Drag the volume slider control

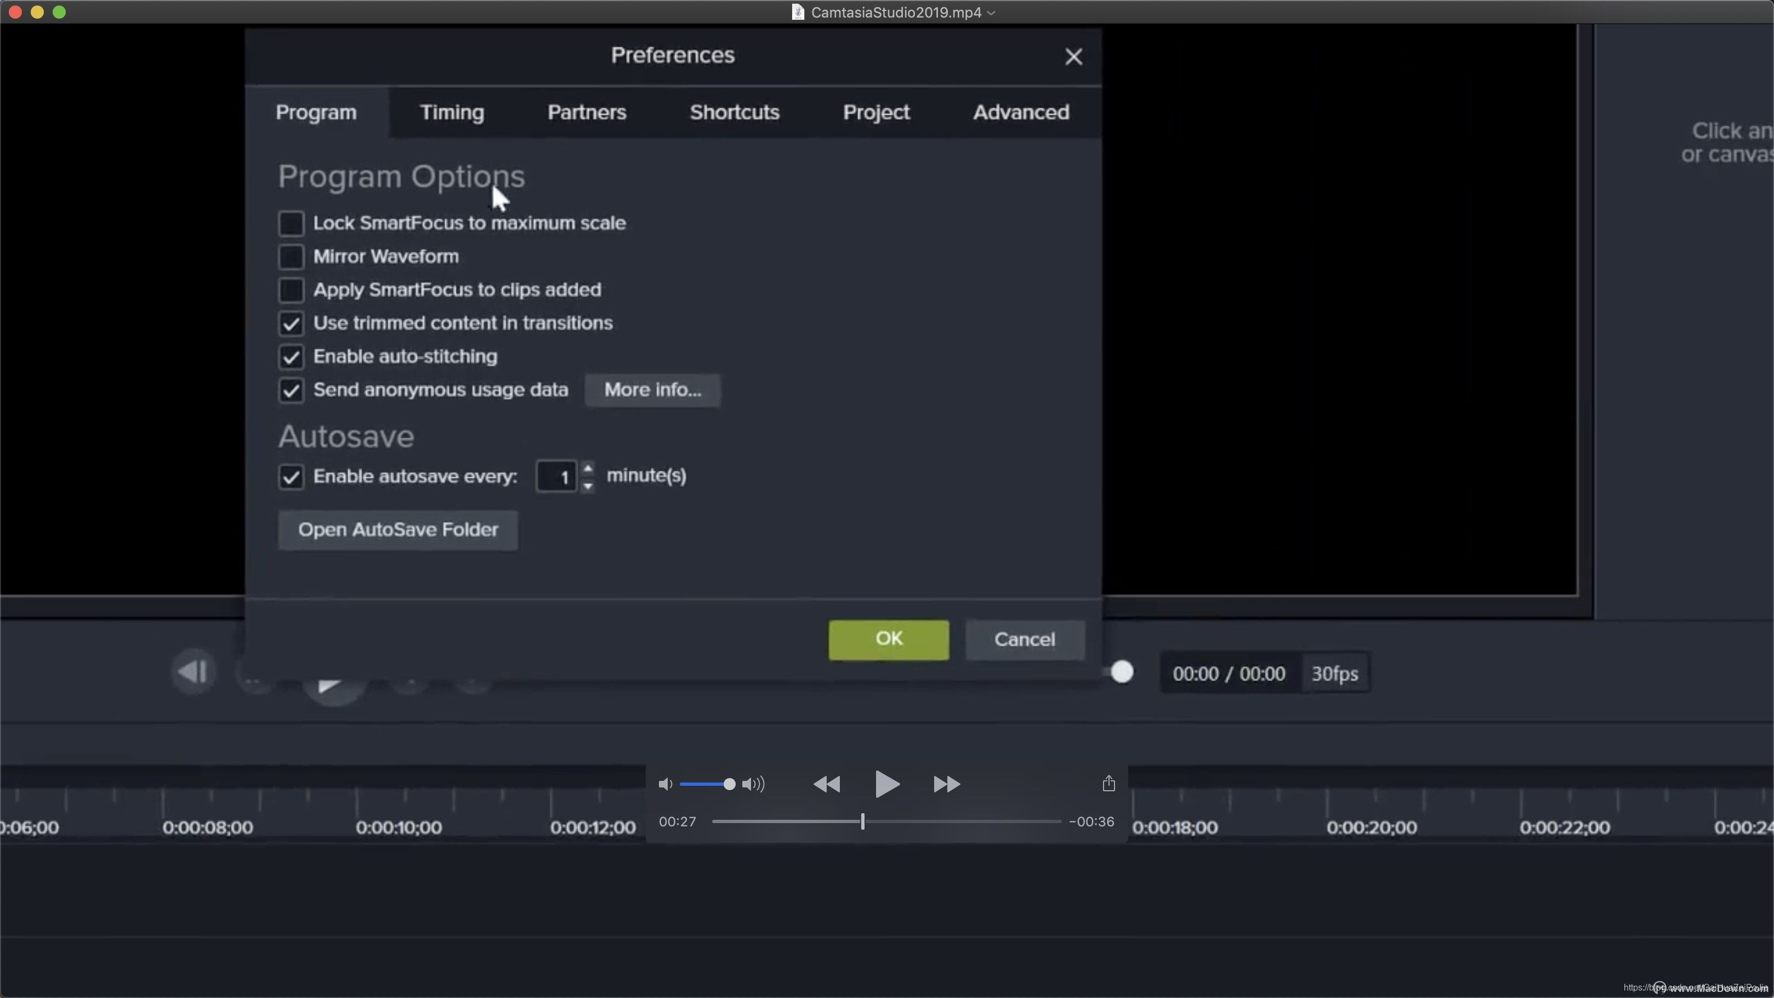727,784
